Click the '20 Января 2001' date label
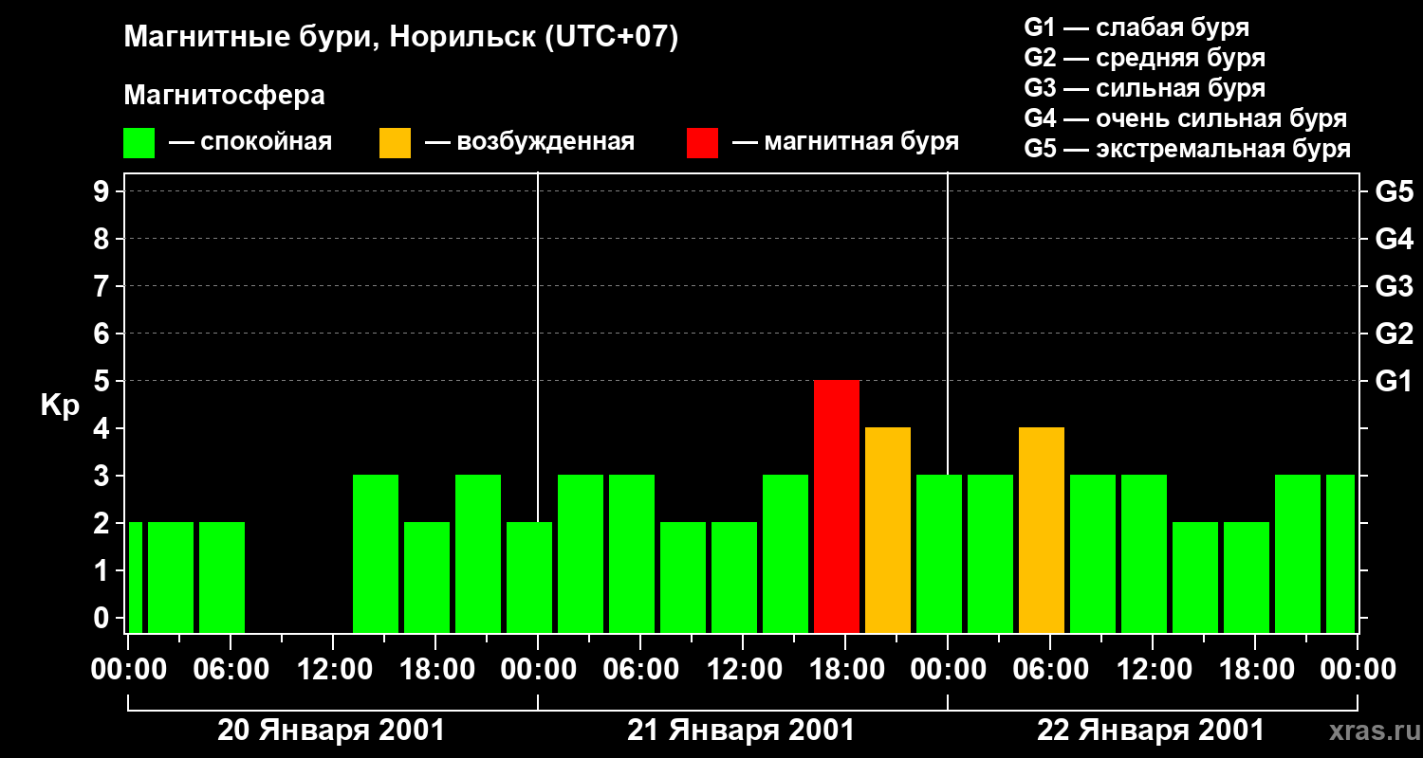The image size is (1423, 758). tap(331, 731)
